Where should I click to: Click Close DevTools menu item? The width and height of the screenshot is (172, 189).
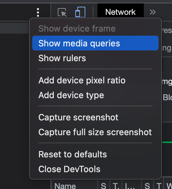point(95,169)
